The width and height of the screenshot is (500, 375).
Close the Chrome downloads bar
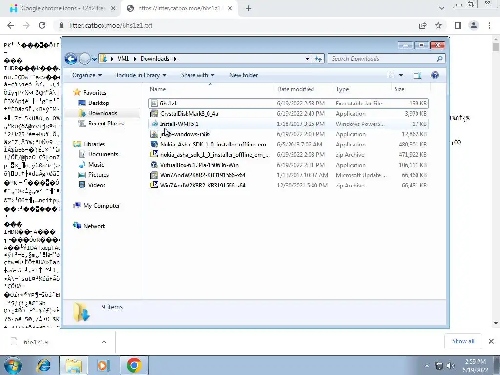click(491, 341)
